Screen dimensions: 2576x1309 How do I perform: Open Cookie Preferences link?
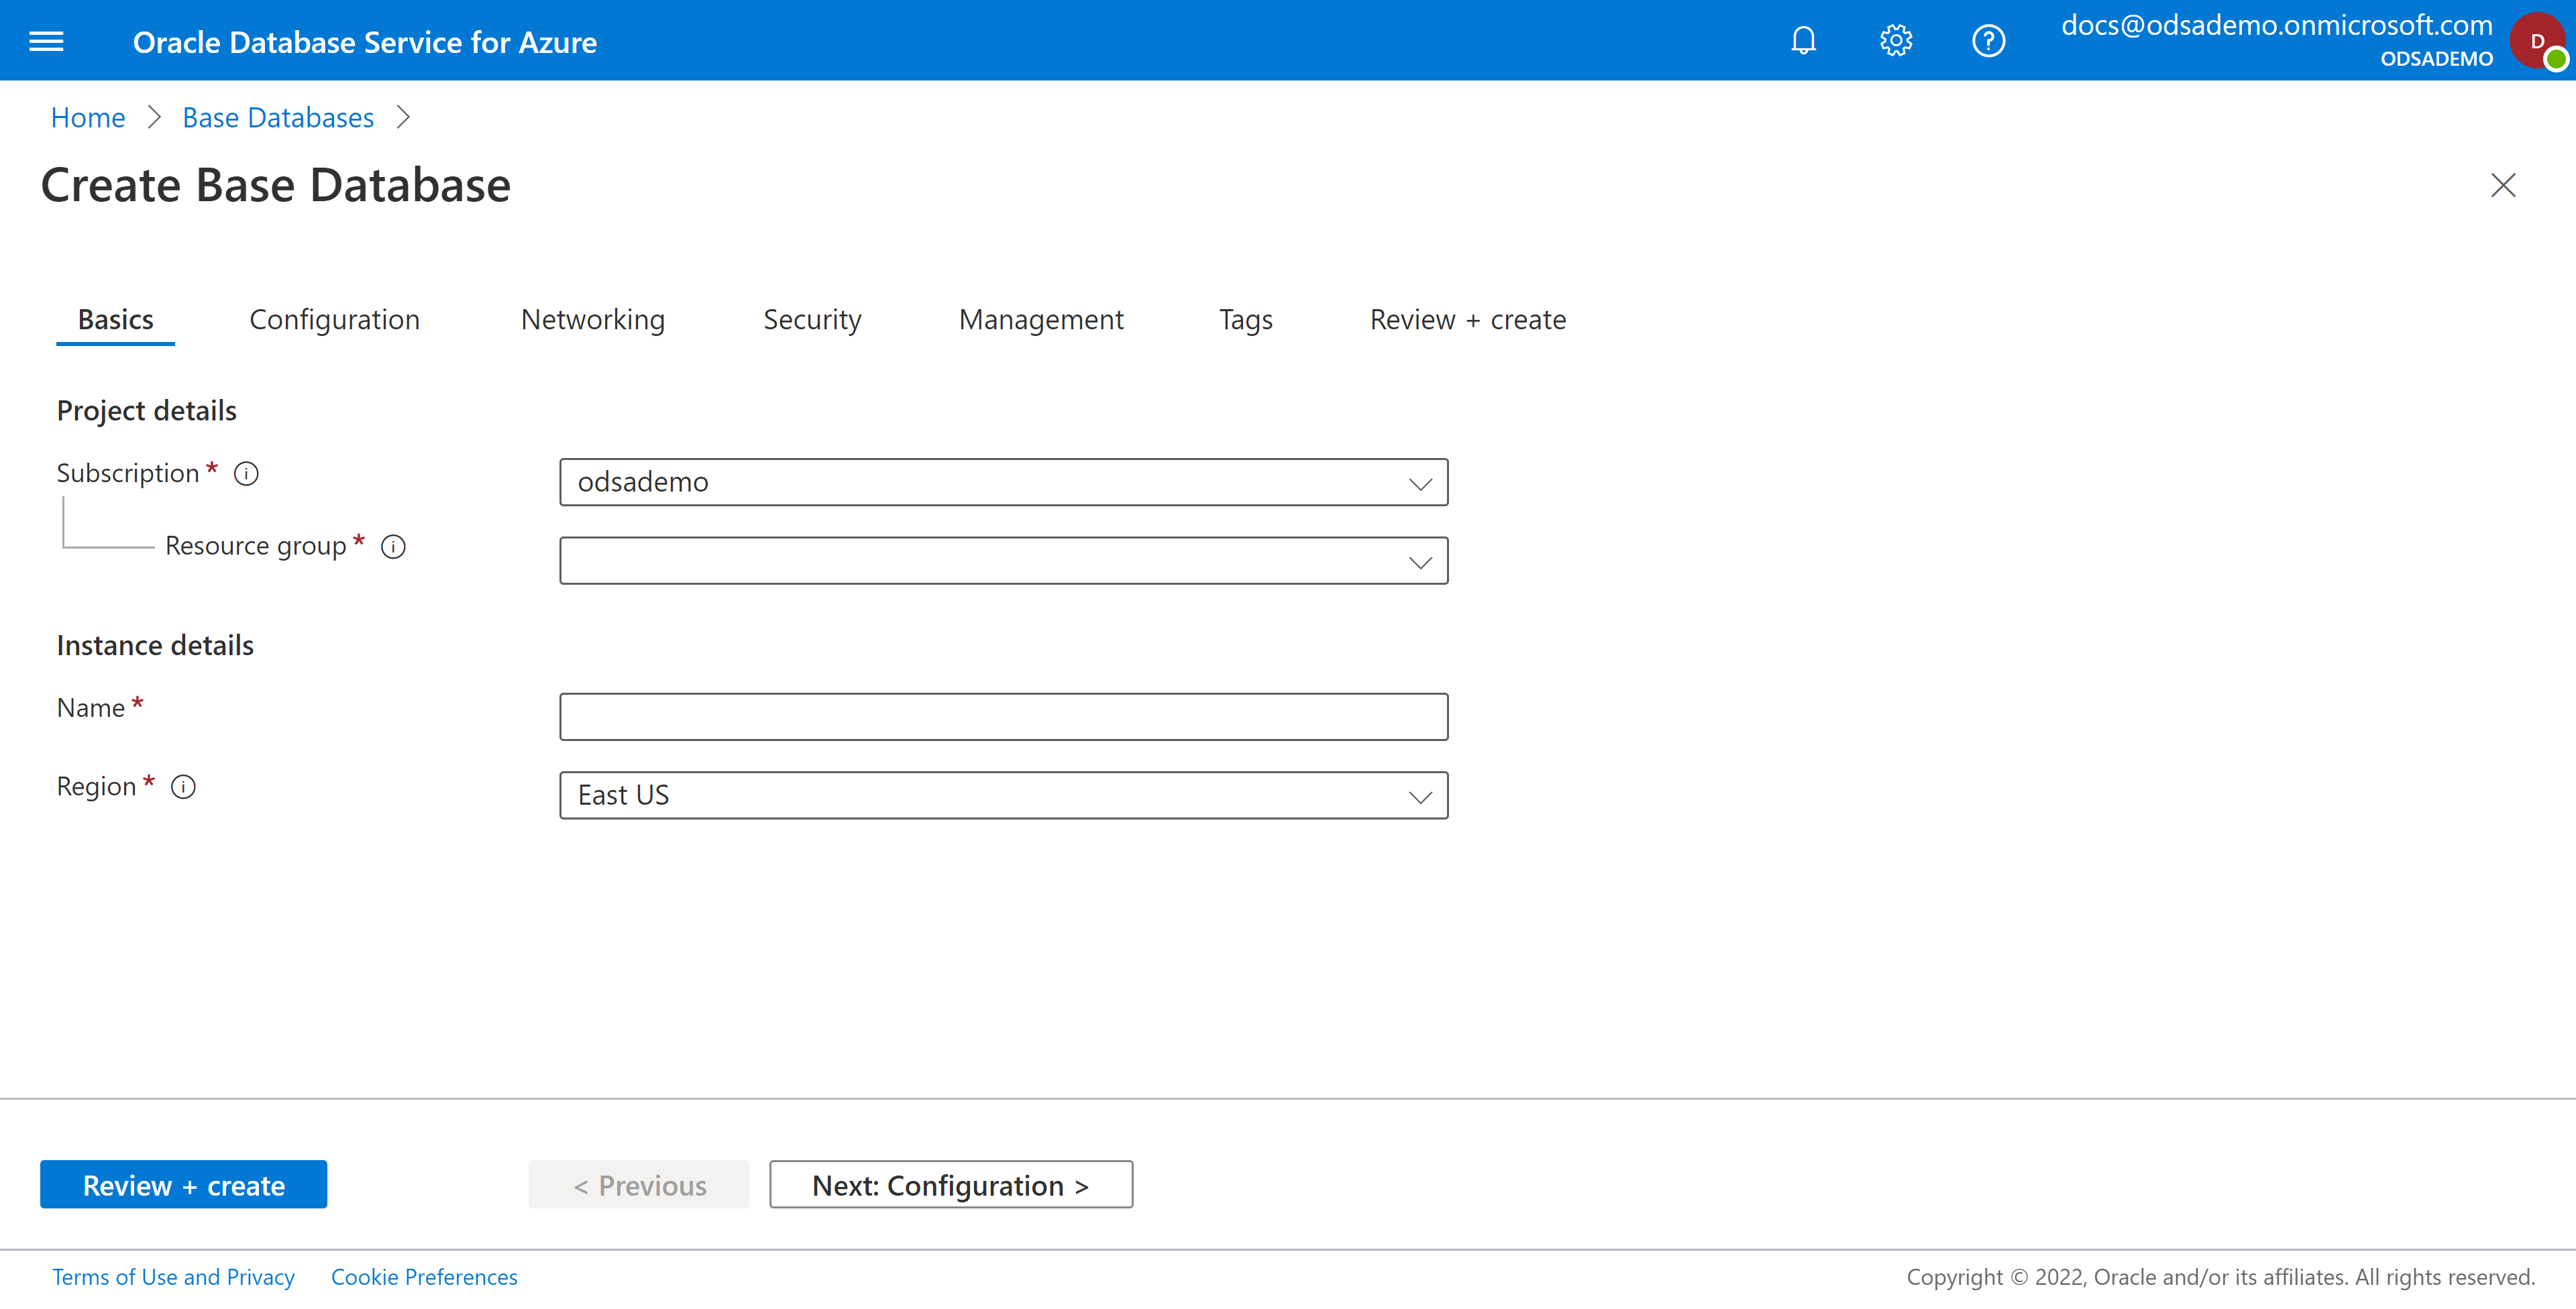[x=424, y=1277]
